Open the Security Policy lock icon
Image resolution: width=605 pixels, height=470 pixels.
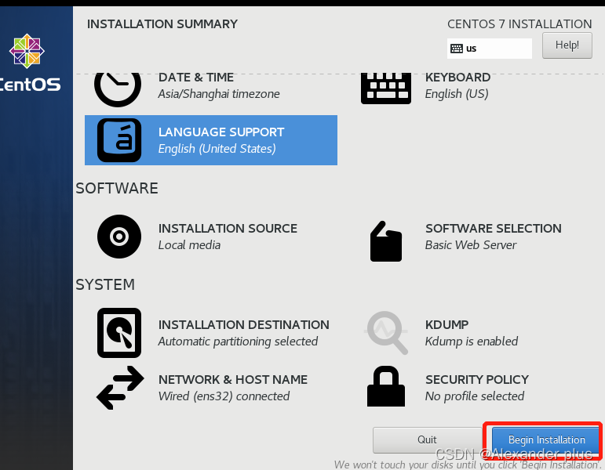(386, 386)
